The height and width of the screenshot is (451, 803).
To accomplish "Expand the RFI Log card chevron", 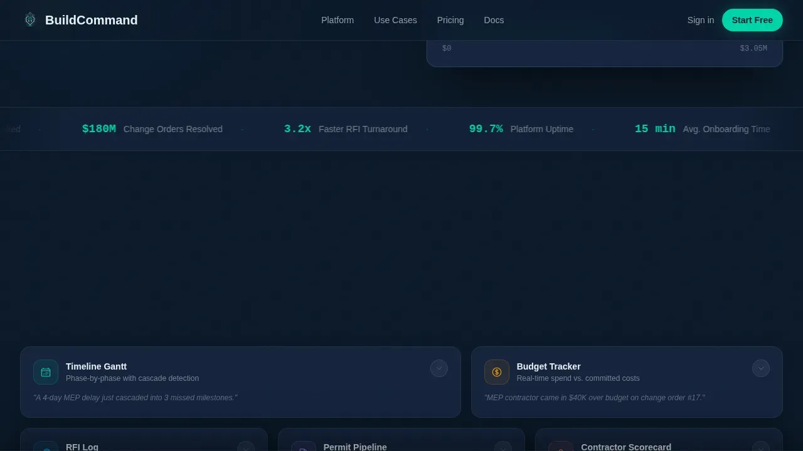I will point(246,447).
